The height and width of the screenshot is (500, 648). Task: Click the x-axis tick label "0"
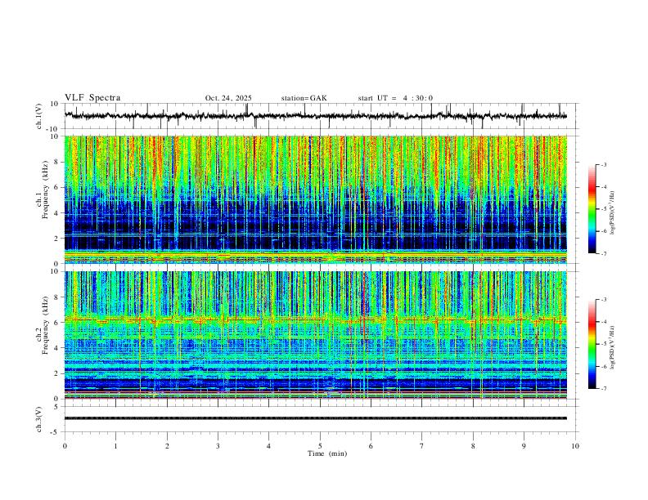coord(65,446)
